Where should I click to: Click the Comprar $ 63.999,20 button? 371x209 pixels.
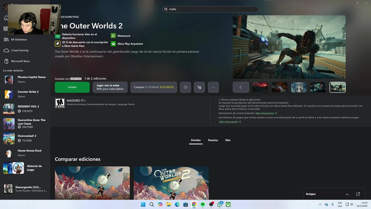154,87
